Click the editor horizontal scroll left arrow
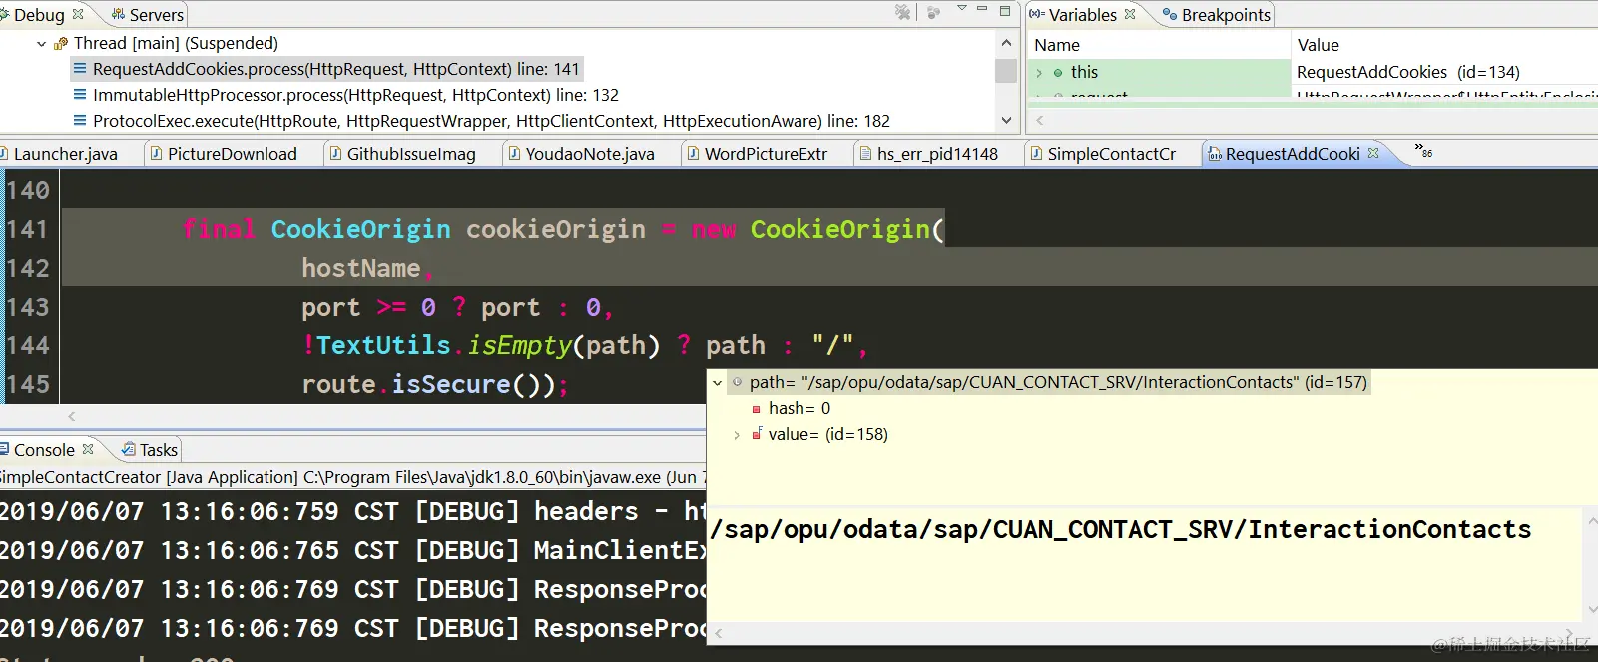1598x662 pixels. click(x=71, y=416)
